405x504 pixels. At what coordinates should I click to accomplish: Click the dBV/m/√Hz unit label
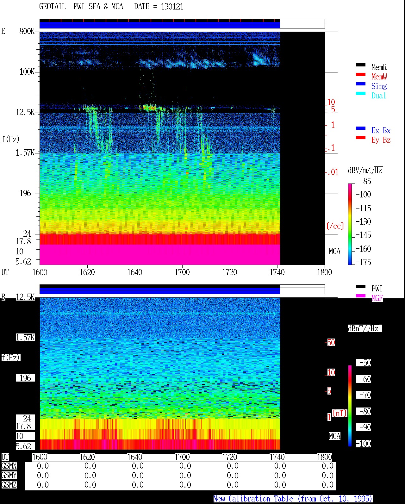coord(365,171)
